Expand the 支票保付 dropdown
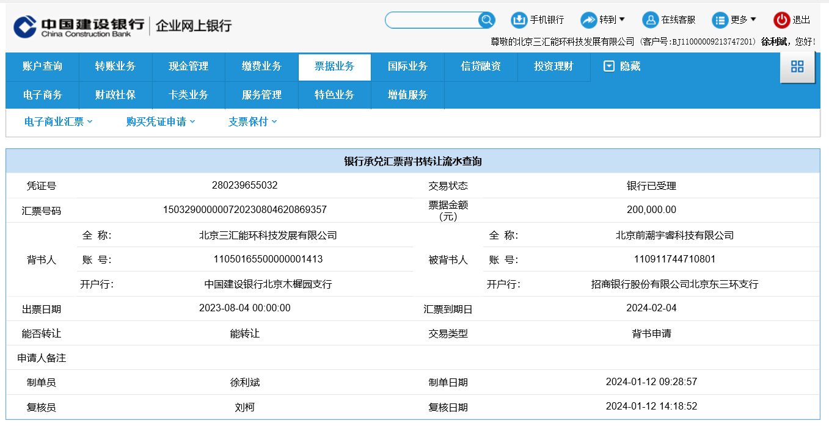This screenshot has height=437, width=829. click(252, 122)
